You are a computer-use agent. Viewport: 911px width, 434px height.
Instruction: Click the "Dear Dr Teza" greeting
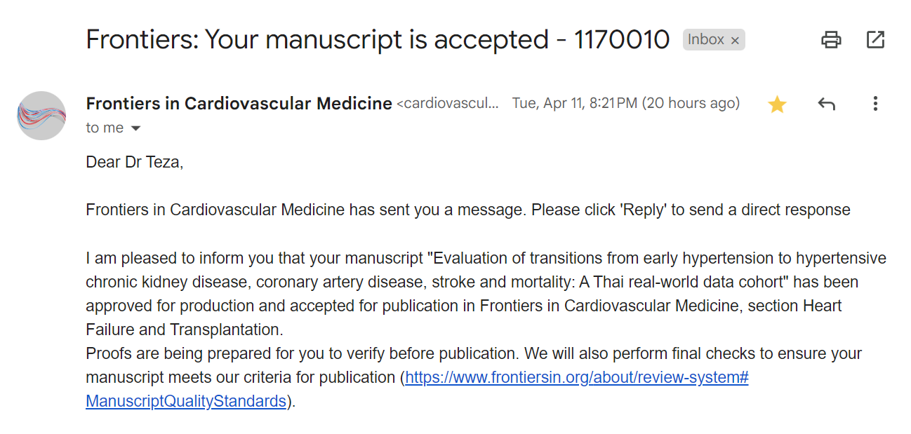point(134,163)
